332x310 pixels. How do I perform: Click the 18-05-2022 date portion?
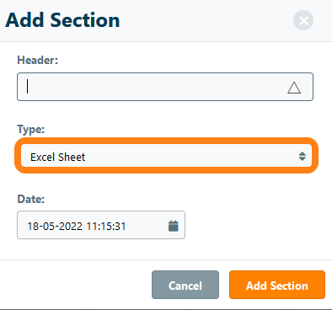coord(55,227)
